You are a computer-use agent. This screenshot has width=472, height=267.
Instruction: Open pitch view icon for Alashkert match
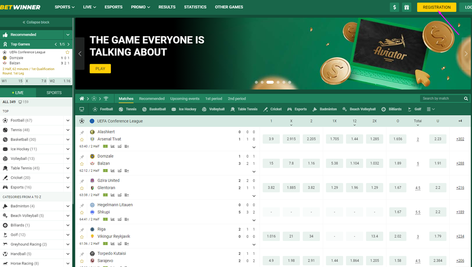(106, 146)
